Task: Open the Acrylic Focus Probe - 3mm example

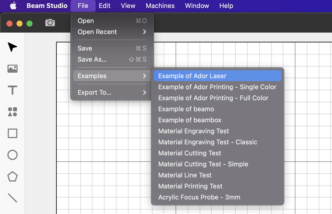Action: point(199,197)
